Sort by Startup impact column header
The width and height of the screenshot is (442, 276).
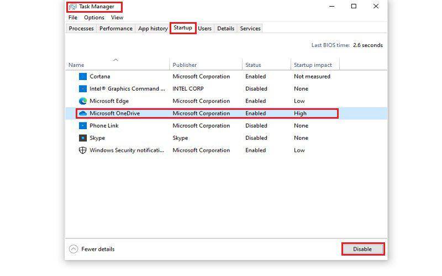[313, 65]
